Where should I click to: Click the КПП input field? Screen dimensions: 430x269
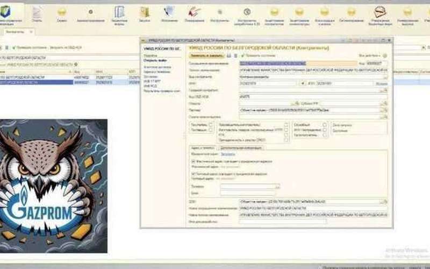pos(345,83)
